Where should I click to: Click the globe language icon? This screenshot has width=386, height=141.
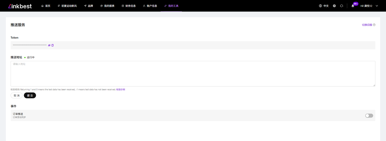(320, 6)
